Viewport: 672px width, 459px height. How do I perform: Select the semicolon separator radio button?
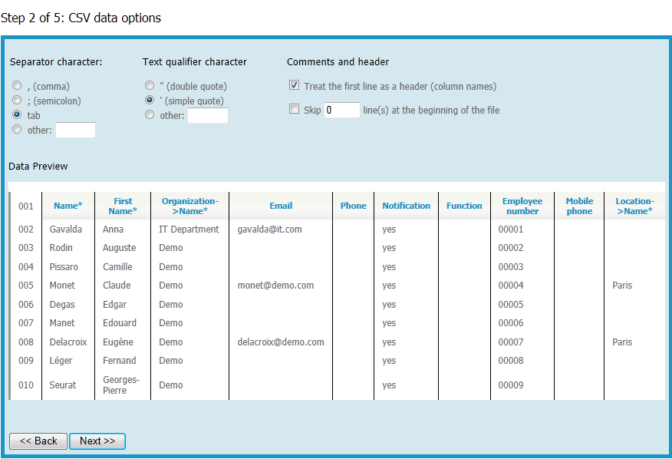pyautogui.click(x=16, y=100)
